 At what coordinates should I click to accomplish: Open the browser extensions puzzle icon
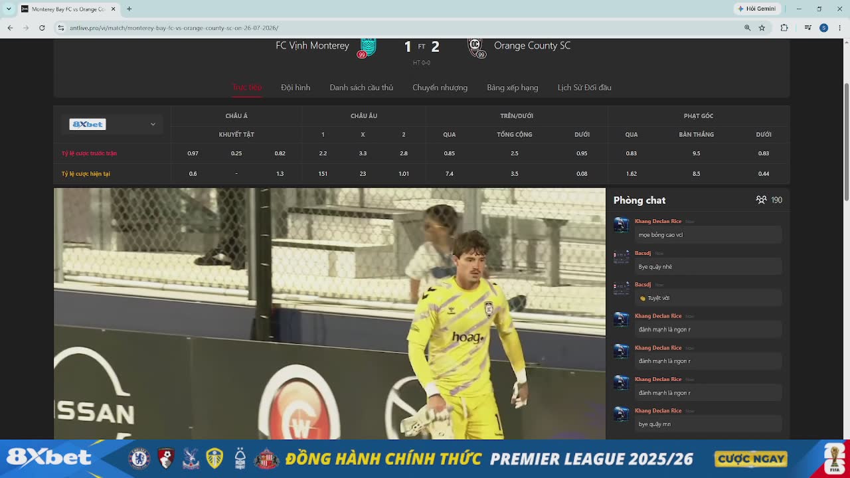pyautogui.click(x=784, y=28)
